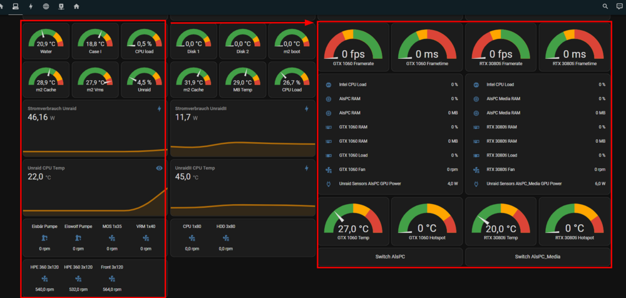Open the CPU load 0,5 % gauge
The height and width of the screenshot is (298, 626).
[x=144, y=41]
